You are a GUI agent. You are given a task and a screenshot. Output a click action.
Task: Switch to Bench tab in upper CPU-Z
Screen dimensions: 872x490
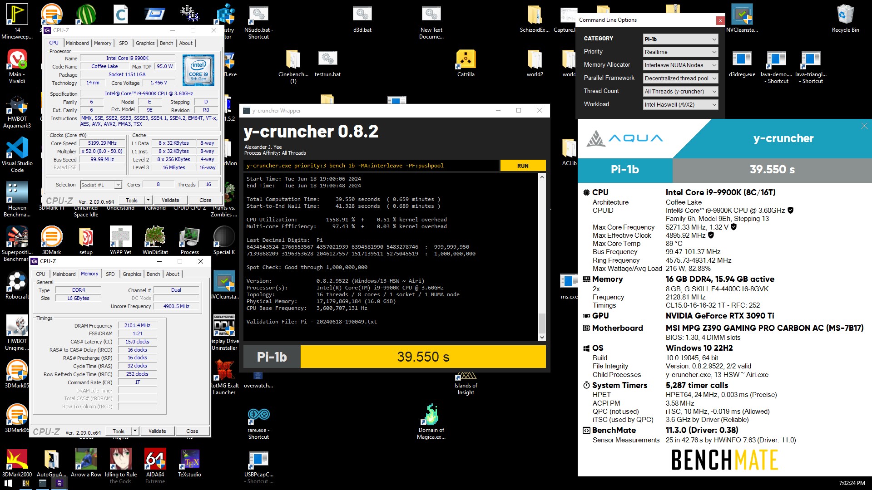pyautogui.click(x=166, y=43)
